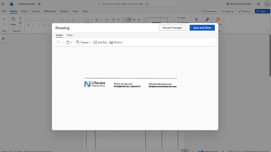Click Buy Microsoft 365
Screen dimensions: 271x152
pos(239,4)
